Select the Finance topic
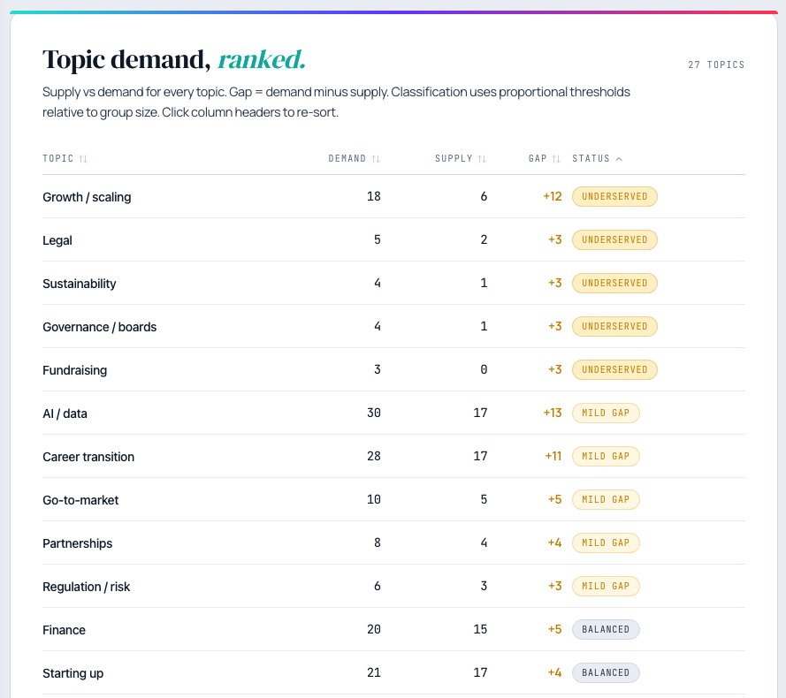Viewport: 786px width, 698px height. (65, 630)
